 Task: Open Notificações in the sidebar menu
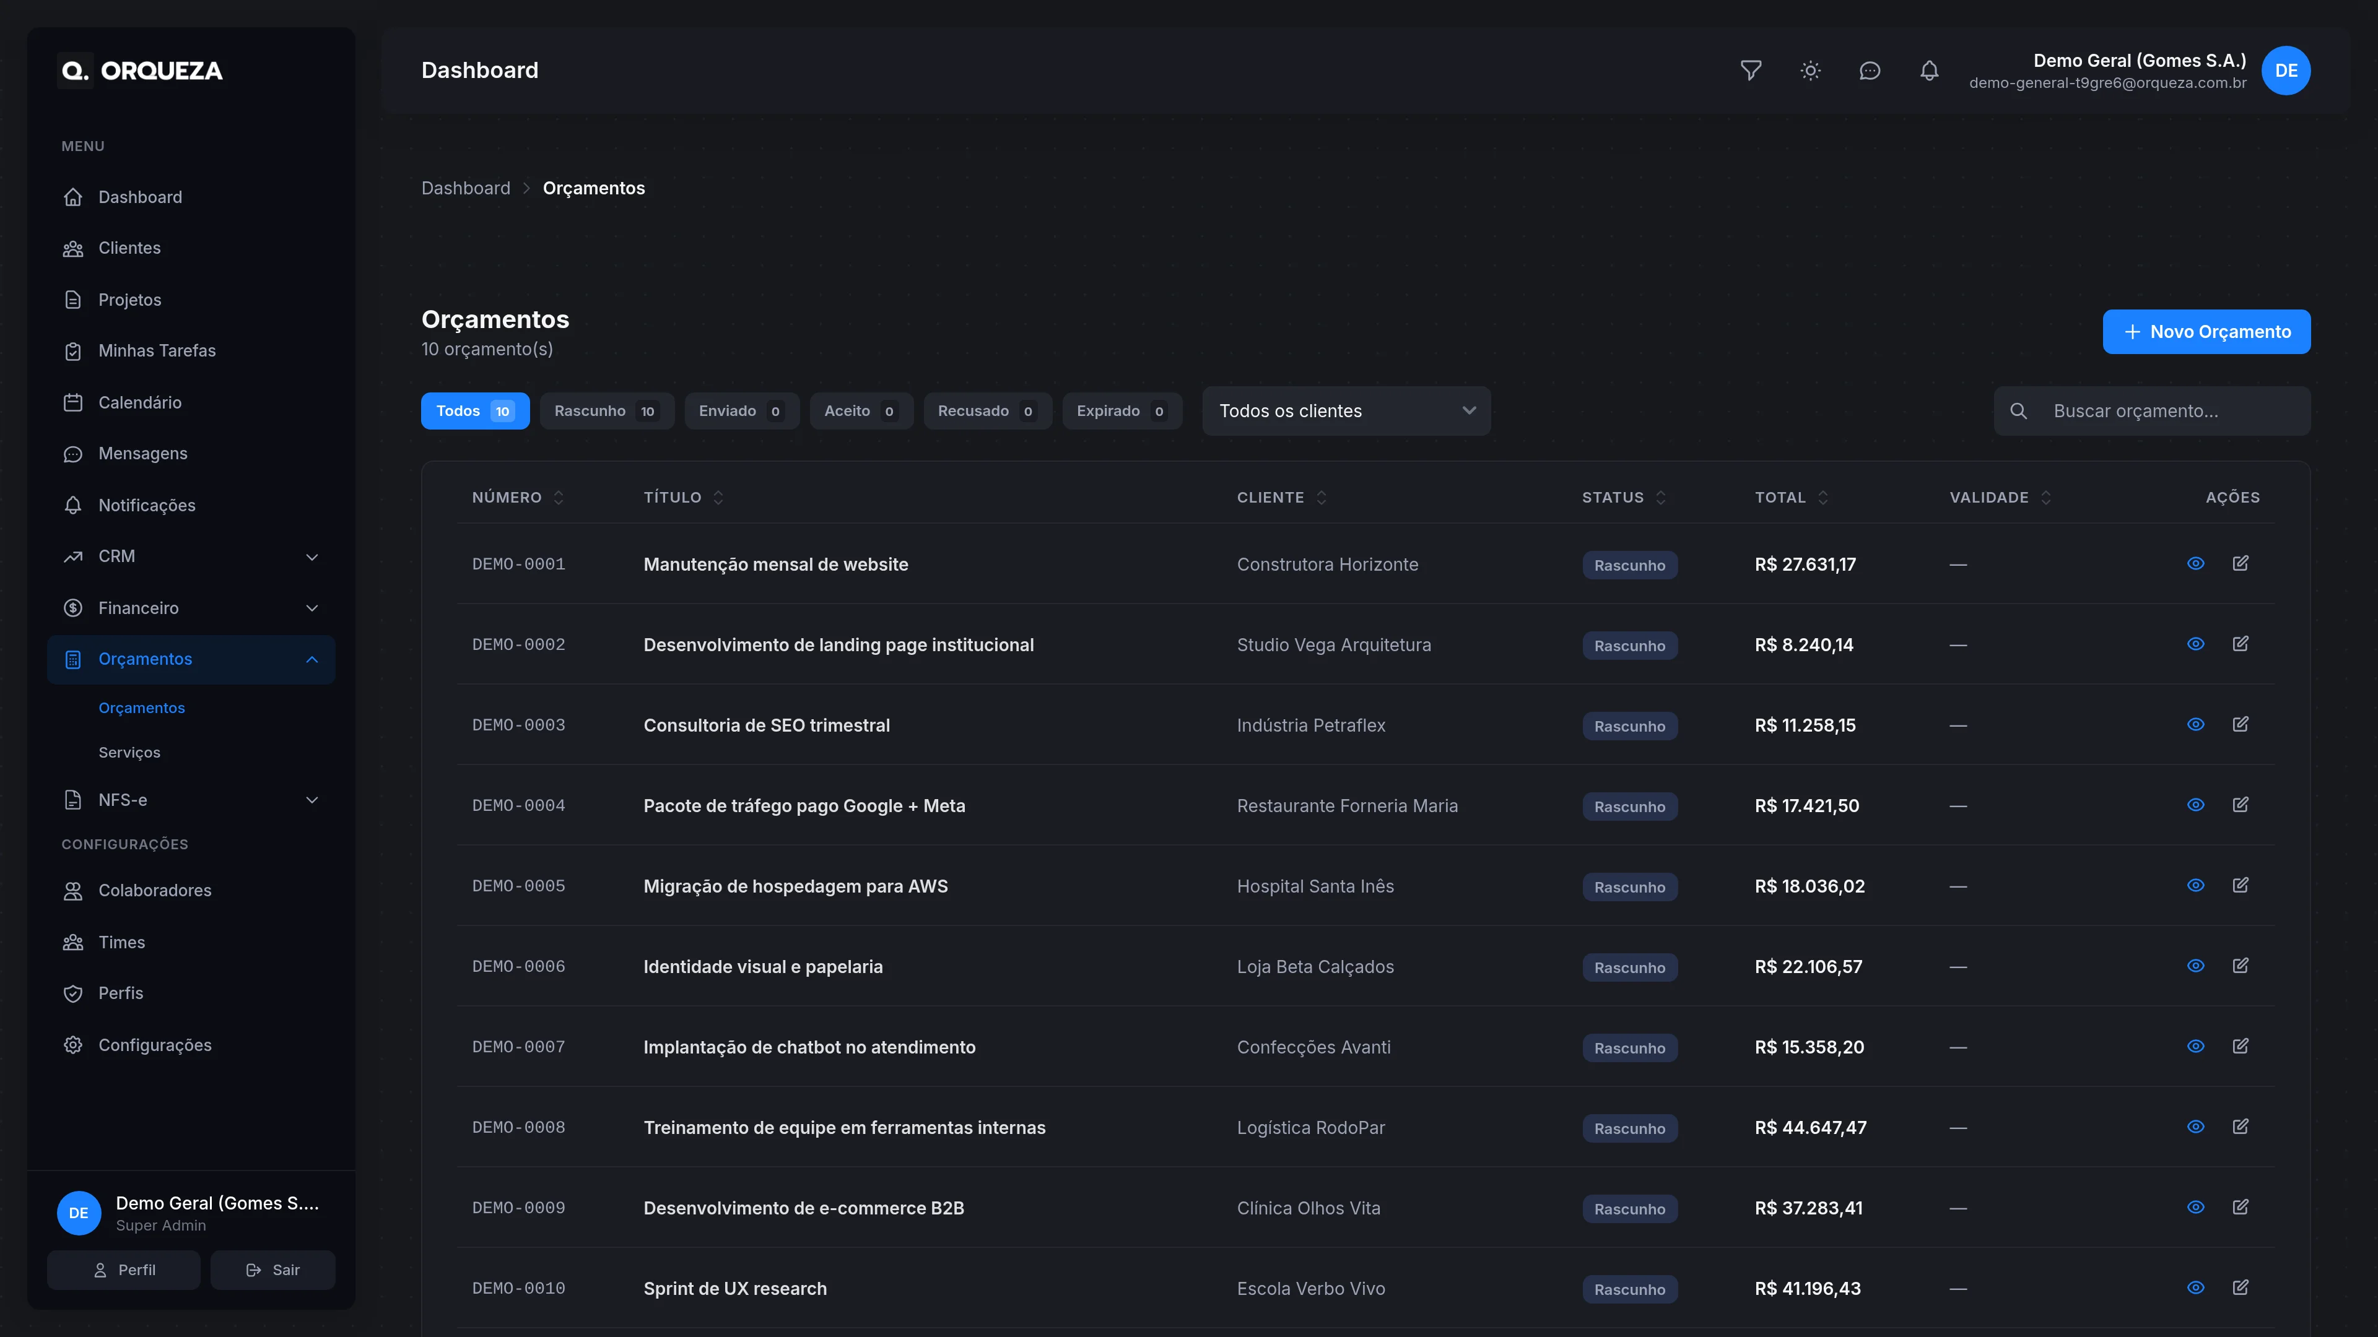pos(191,504)
